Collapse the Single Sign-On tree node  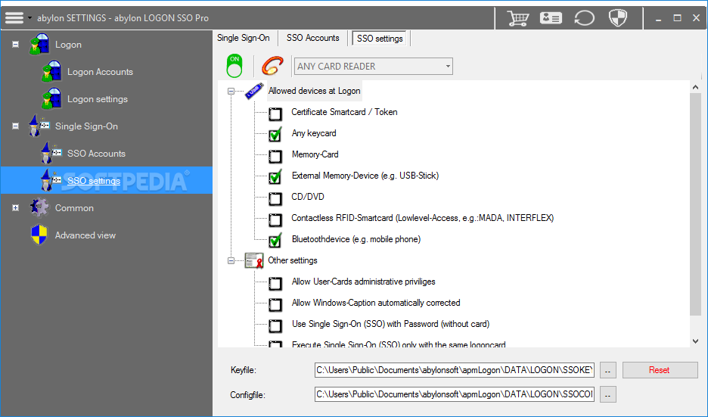tap(15, 126)
